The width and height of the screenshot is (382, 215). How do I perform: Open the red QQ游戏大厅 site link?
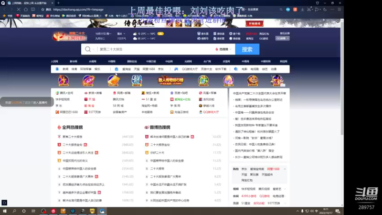(x=209, y=112)
